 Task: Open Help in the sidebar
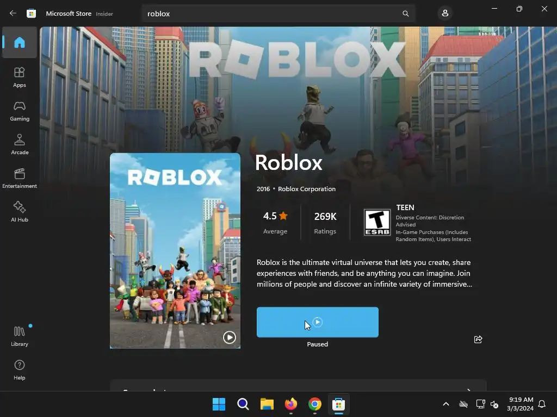click(20, 370)
